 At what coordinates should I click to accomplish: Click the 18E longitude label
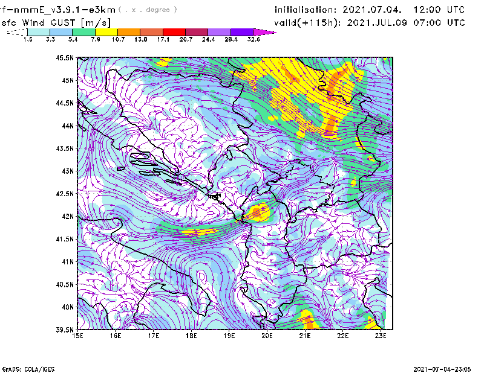191,336
